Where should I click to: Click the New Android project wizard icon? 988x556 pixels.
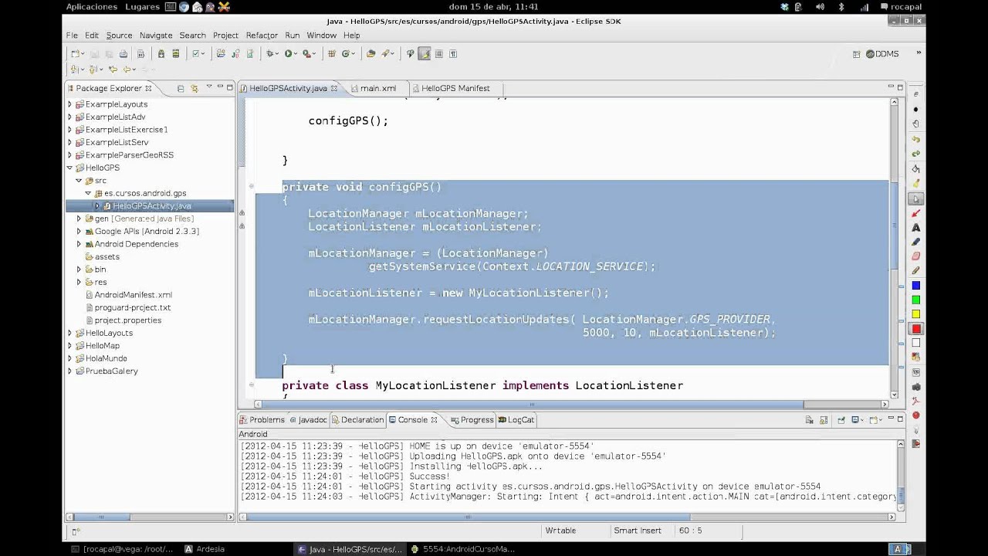point(220,53)
